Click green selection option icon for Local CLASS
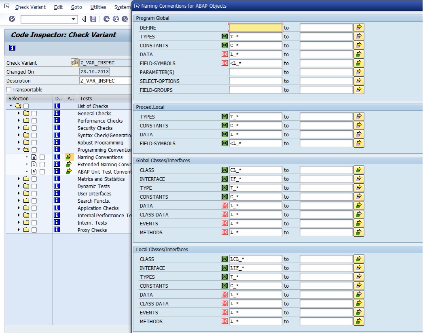 225,259
